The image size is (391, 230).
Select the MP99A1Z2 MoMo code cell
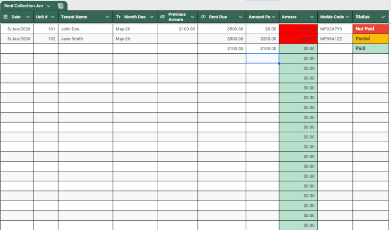pyautogui.click(x=335, y=39)
